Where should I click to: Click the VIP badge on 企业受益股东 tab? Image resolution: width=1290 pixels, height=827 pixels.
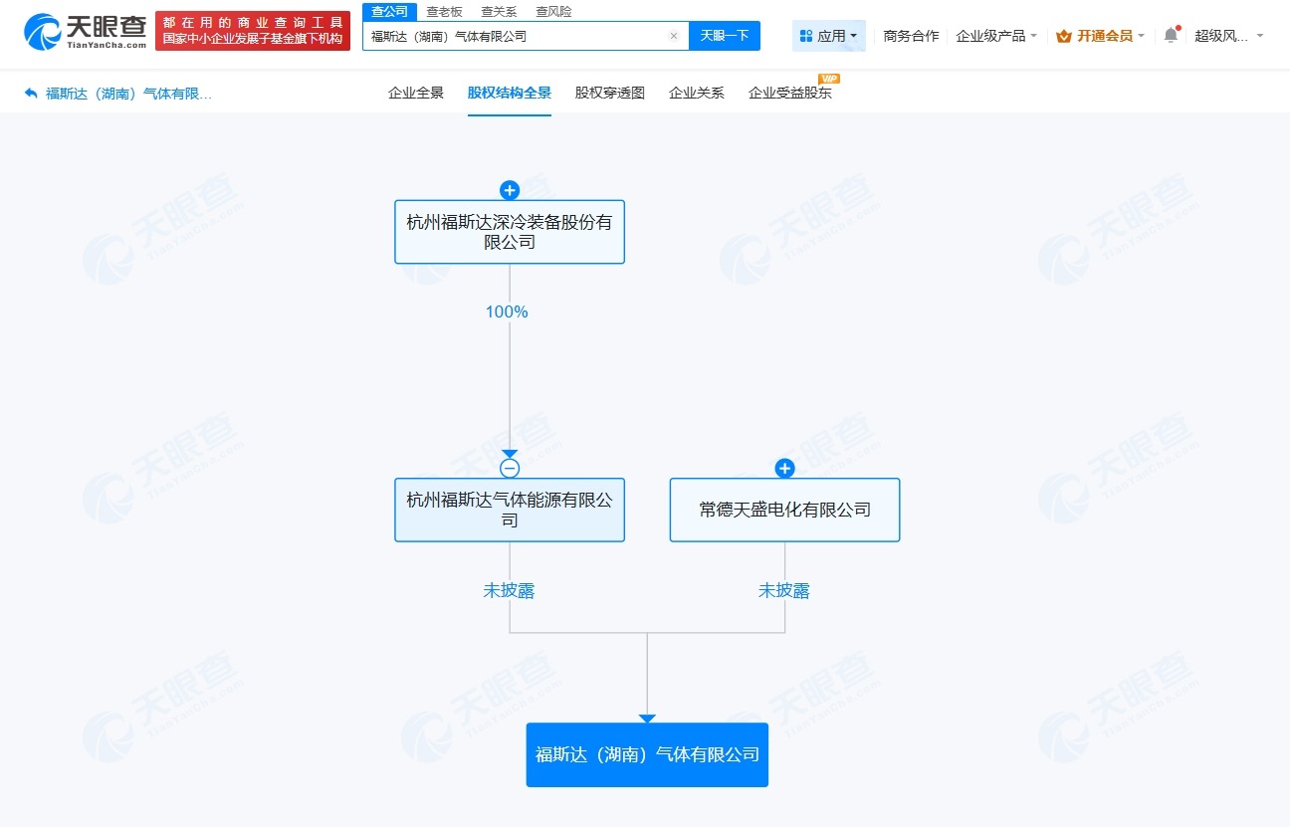click(x=828, y=77)
